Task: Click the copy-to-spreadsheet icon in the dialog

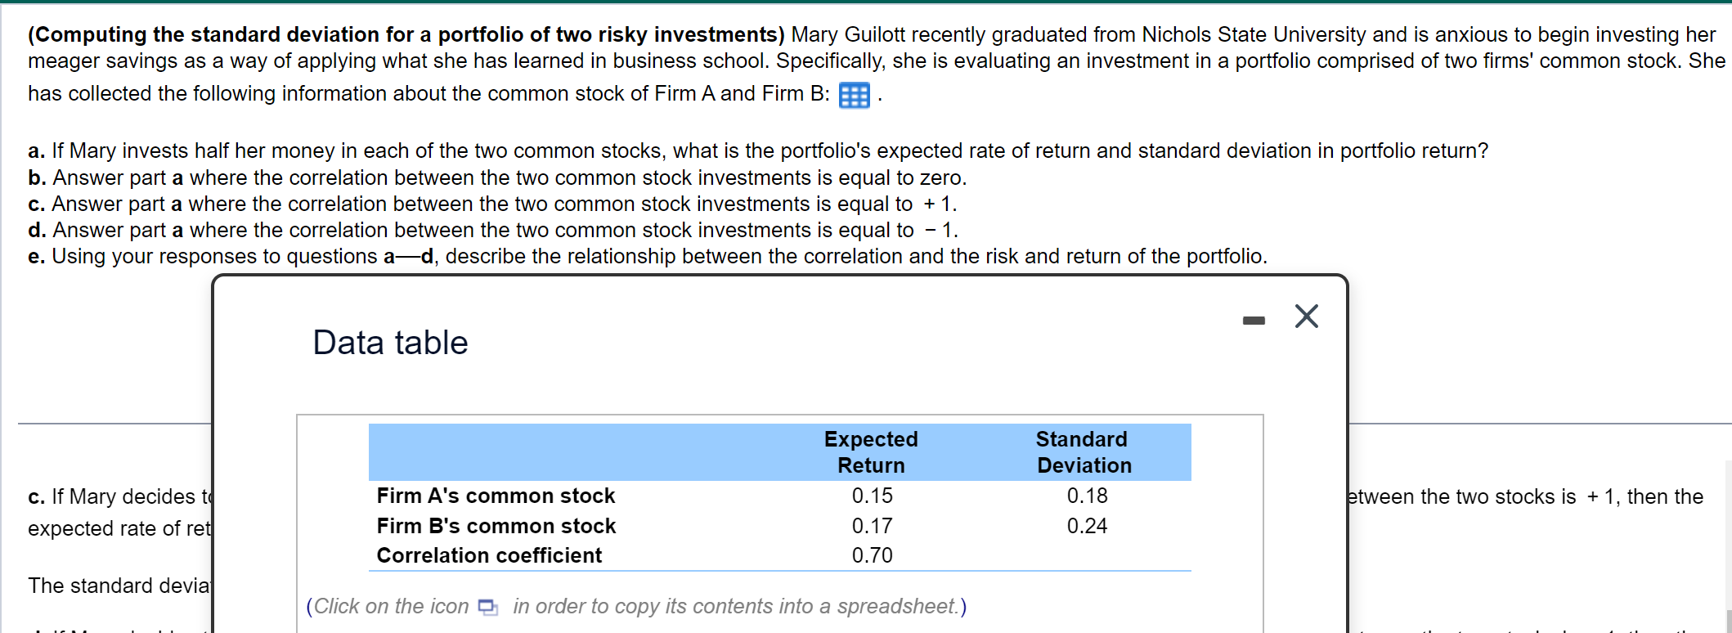Action: [x=487, y=608]
